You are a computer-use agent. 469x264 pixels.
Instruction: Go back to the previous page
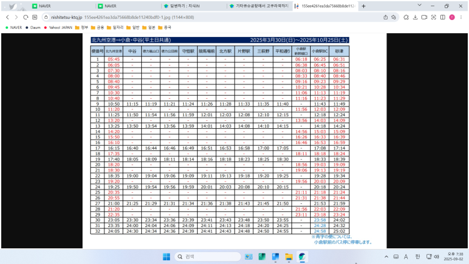(8, 18)
